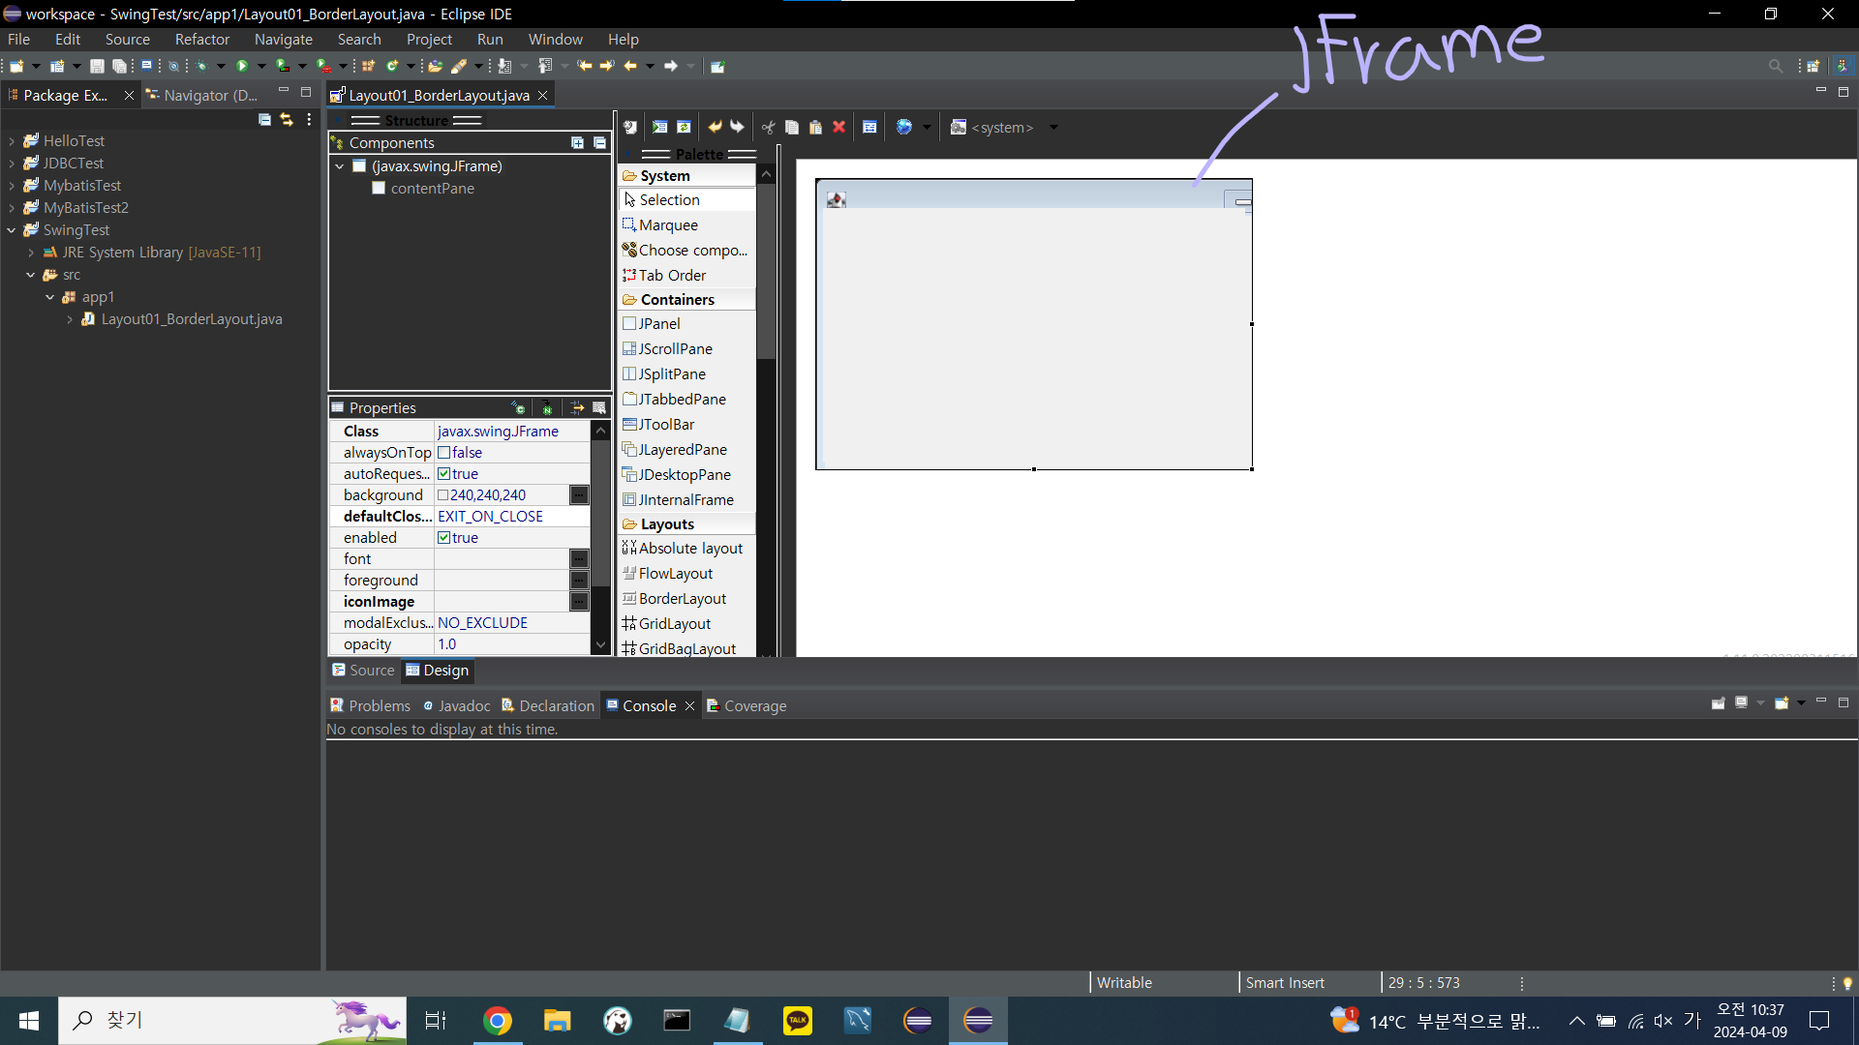The image size is (1859, 1045).
Task: Click Link with Editor in Package Explorer
Action: pos(287,119)
